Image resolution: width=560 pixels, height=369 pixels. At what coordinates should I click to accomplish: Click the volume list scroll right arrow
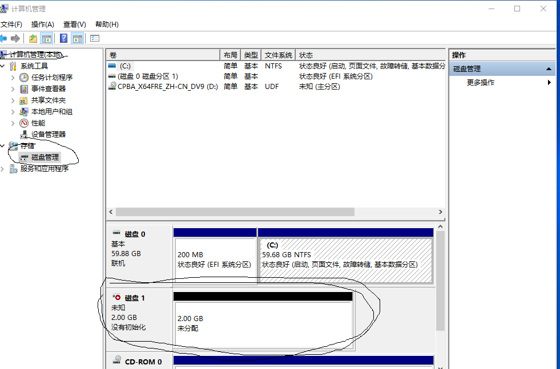[440, 212]
